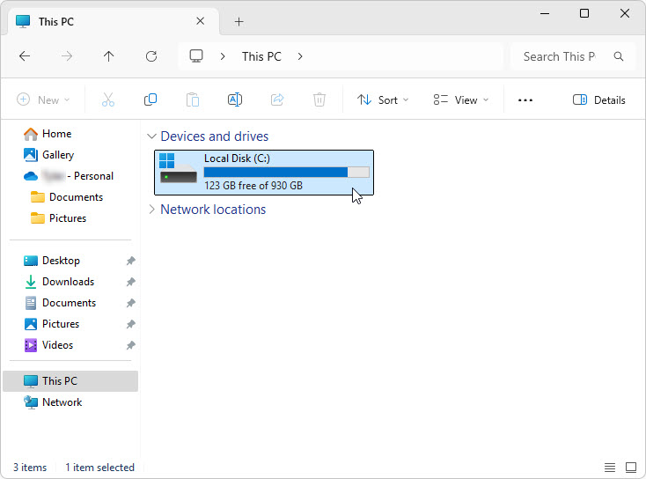Click the pin icon next to Videos
Image resolution: width=646 pixels, height=479 pixels.
click(130, 345)
